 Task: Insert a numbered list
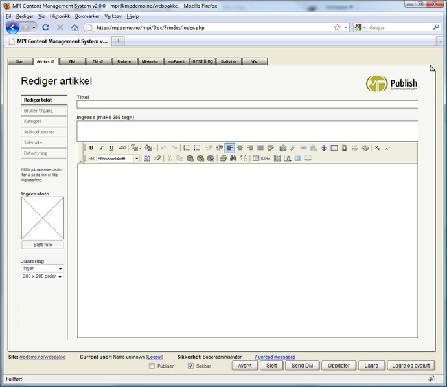[x=187, y=148]
